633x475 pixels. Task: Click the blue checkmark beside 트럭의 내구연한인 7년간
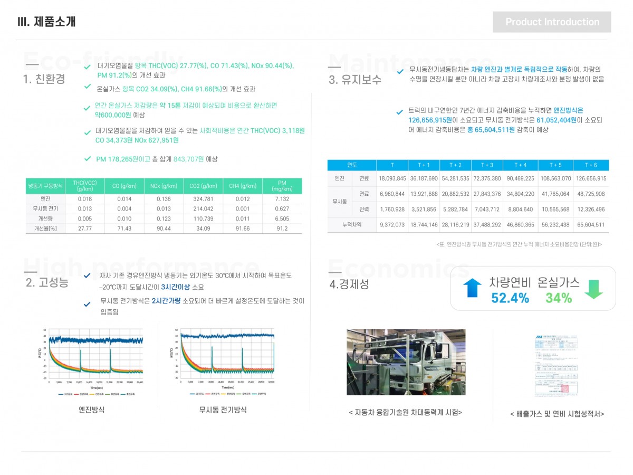tap(400, 112)
